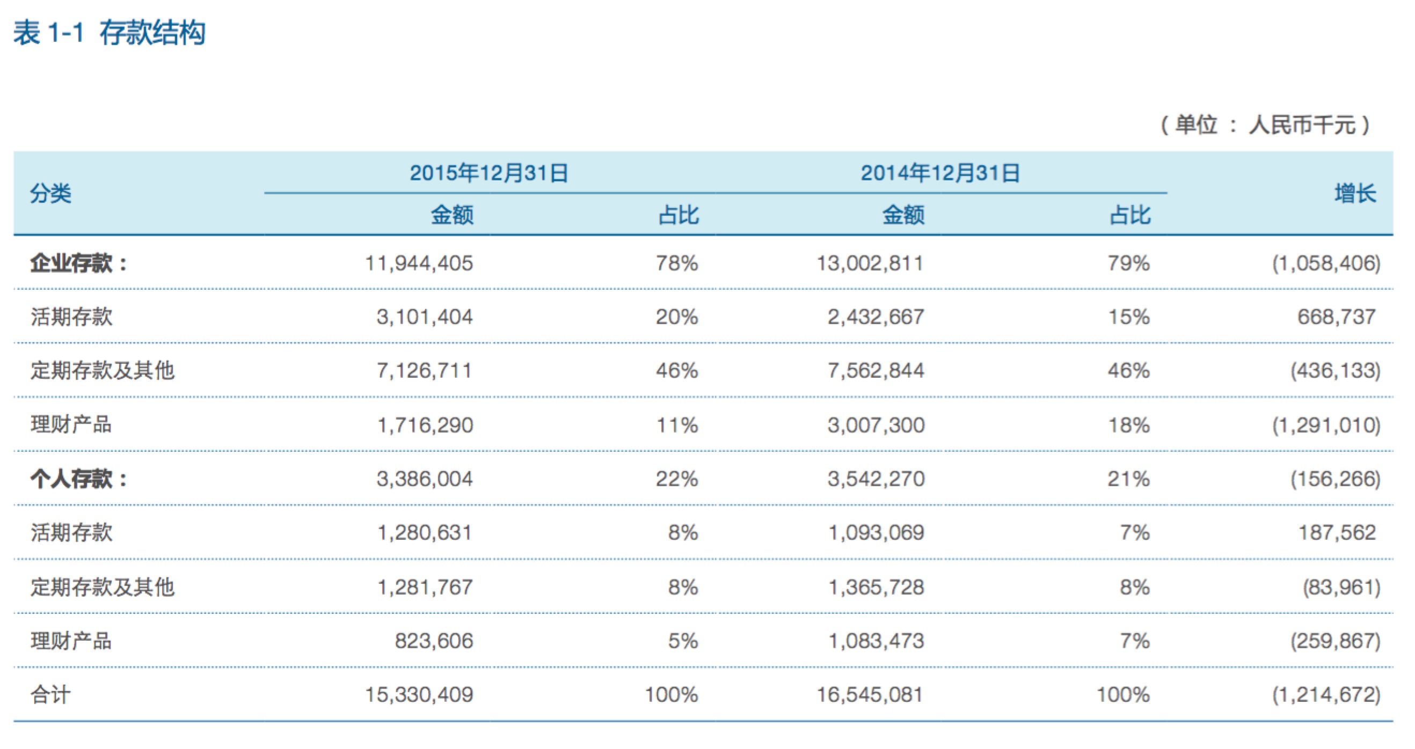Select the value 11,944,405
This screenshot has width=1415, height=749.
tap(419, 263)
